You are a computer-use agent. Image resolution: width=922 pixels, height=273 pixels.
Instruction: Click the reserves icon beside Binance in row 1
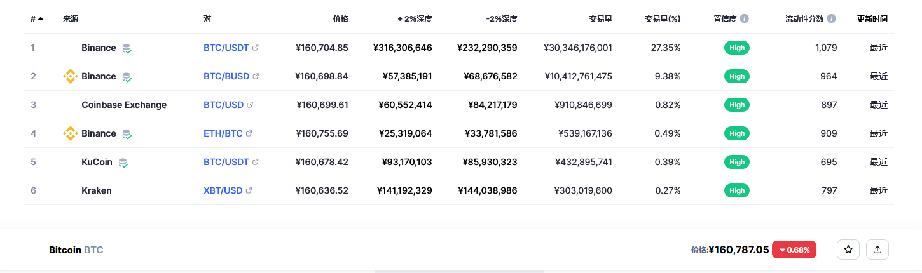click(x=127, y=48)
